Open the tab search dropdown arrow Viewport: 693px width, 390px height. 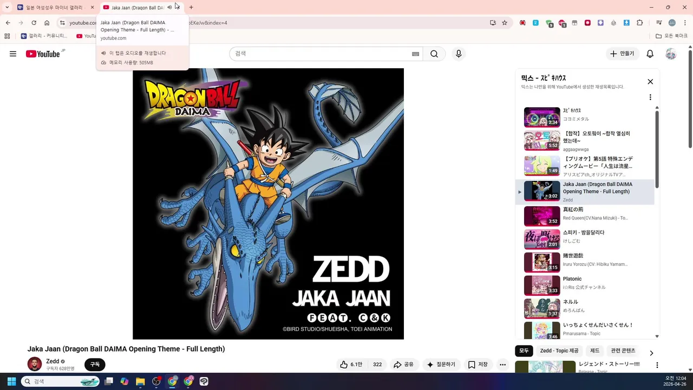coord(7,8)
